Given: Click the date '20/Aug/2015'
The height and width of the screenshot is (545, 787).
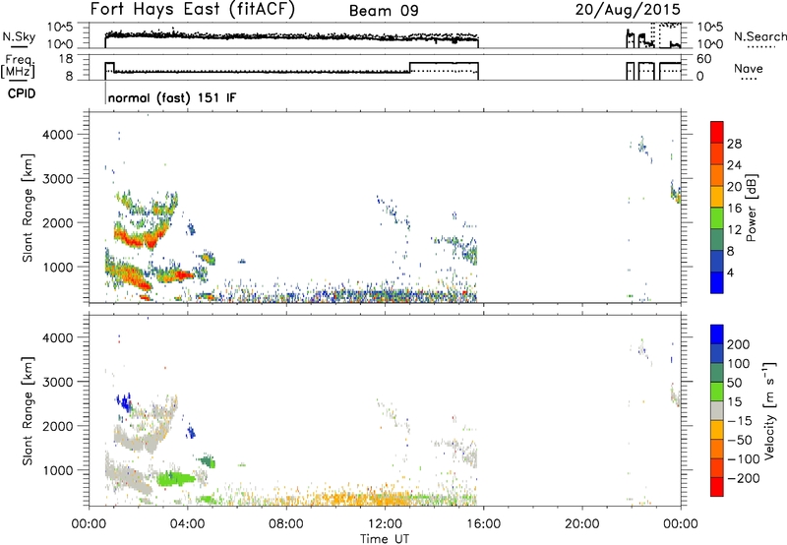Looking at the screenshot, I should [628, 10].
